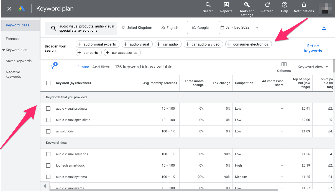Close the Keyword plan view

9,9
